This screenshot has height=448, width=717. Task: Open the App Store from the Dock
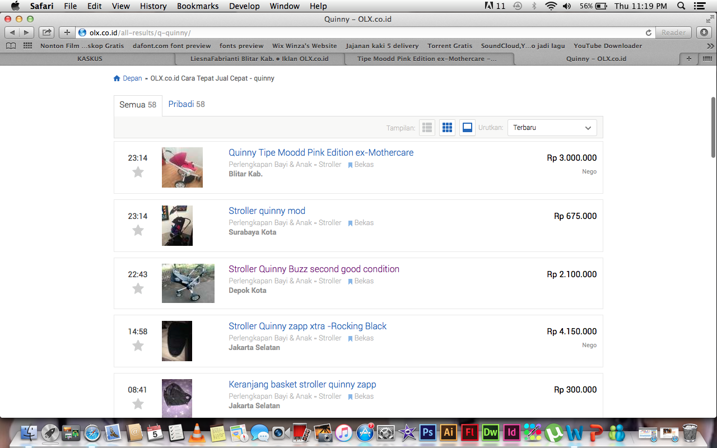[365, 433]
